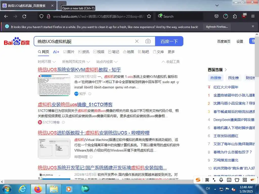Open hot search 王菲发际线腮红
This screenshot has height=194, width=259.
point(226,136)
